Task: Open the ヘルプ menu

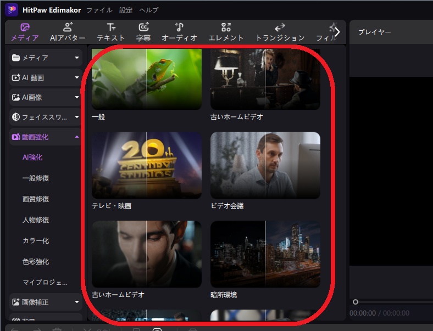Action: tap(148, 10)
